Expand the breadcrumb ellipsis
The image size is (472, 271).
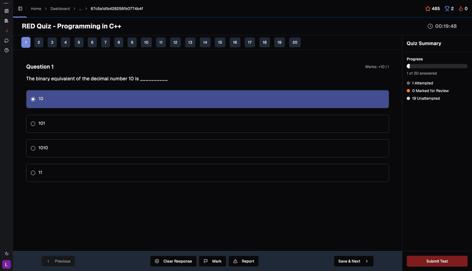tap(80, 8)
